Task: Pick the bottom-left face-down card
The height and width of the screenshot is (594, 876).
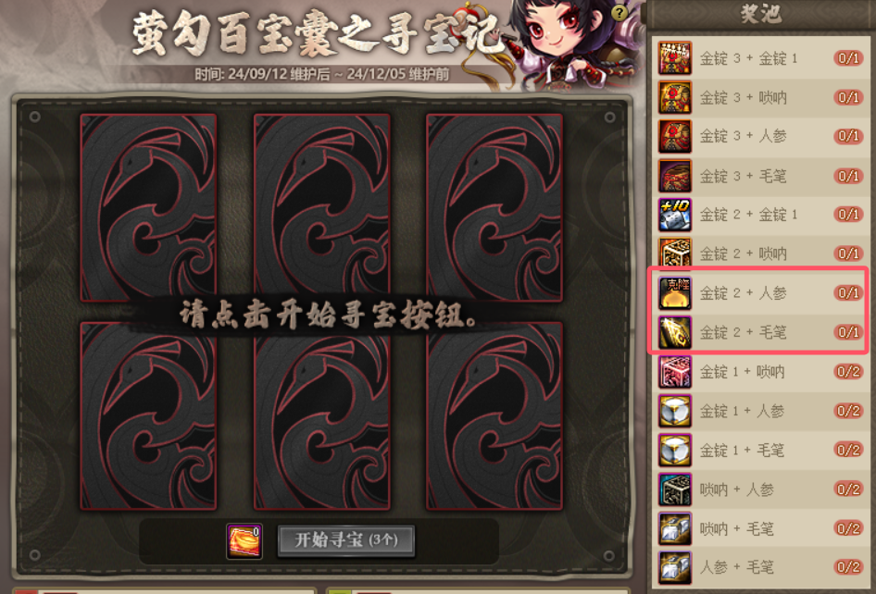Action: 148,416
